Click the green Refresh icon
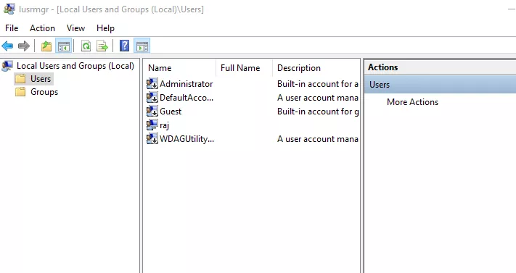 pyautogui.click(x=86, y=46)
